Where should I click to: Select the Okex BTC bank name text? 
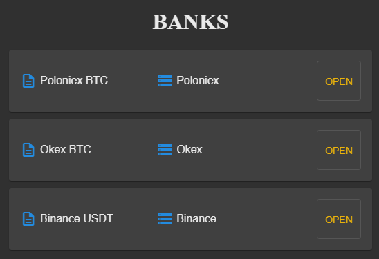(66, 149)
